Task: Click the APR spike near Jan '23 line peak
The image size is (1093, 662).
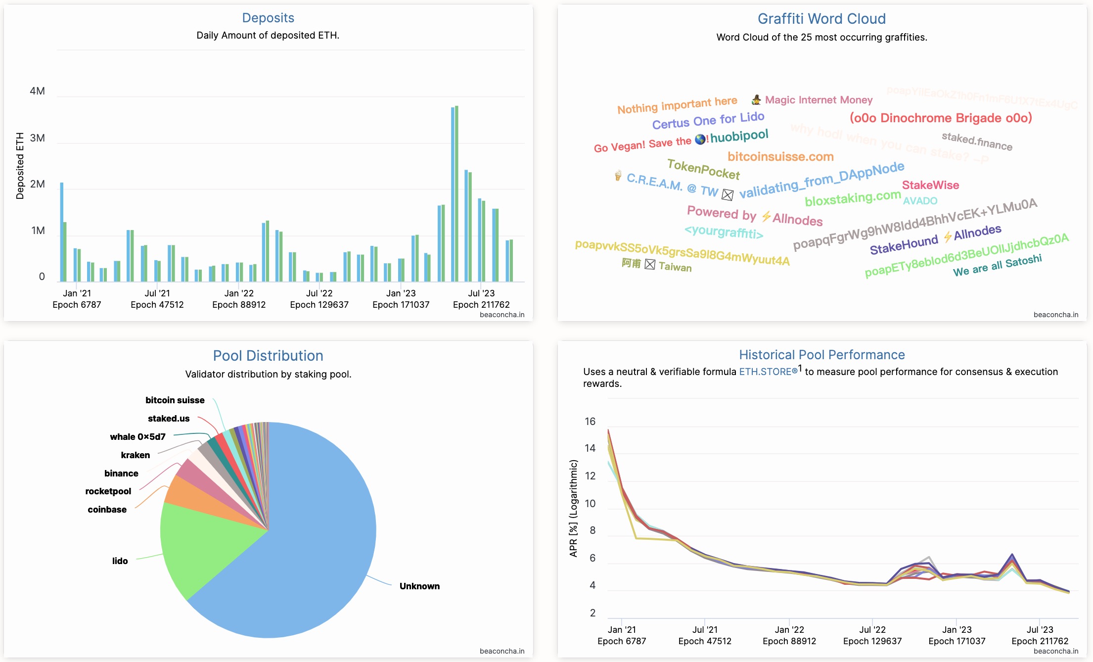Action: click(x=929, y=558)
